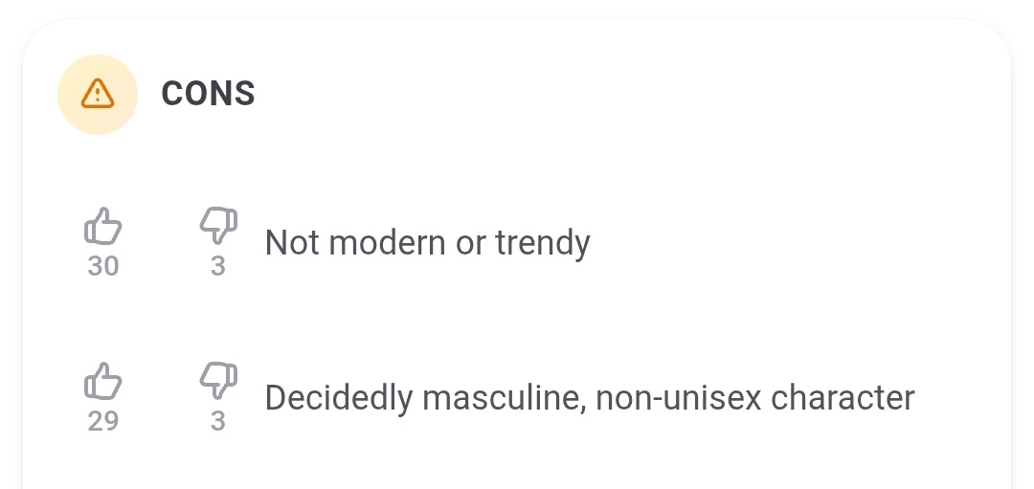Click the word 'Decidedly'
1034x489 pixels.
click(338, 397)
